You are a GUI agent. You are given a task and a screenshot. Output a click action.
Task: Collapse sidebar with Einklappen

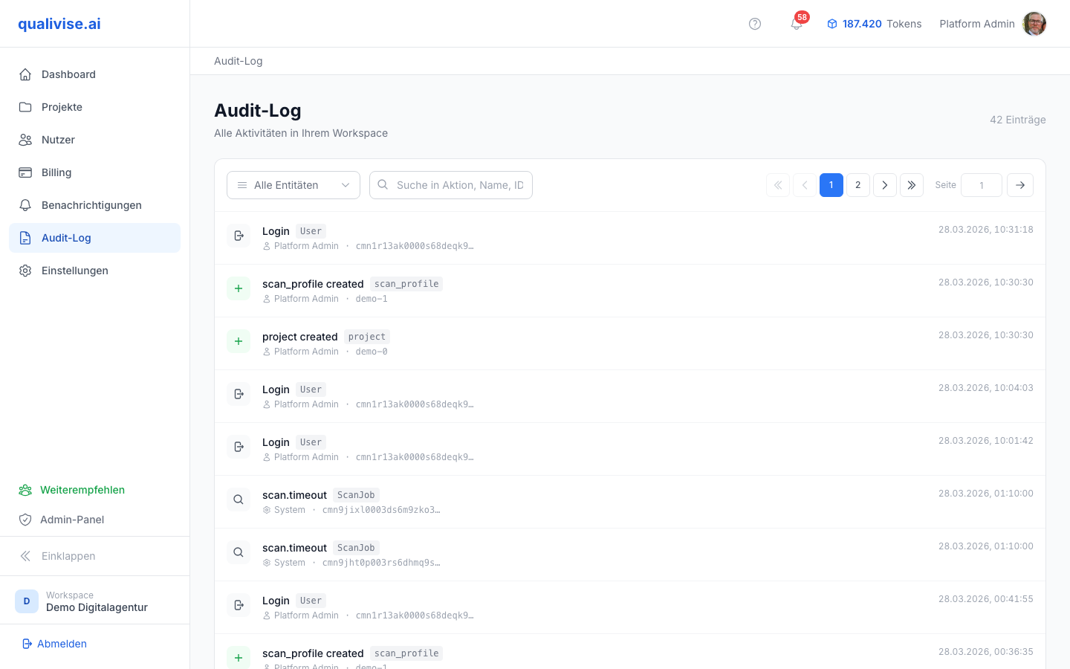(94, 556)
